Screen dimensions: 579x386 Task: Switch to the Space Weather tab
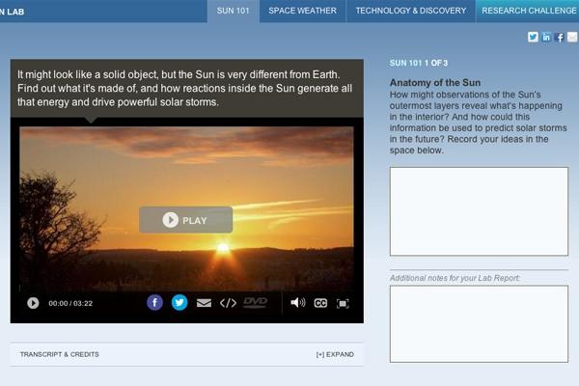click(302, 11)
